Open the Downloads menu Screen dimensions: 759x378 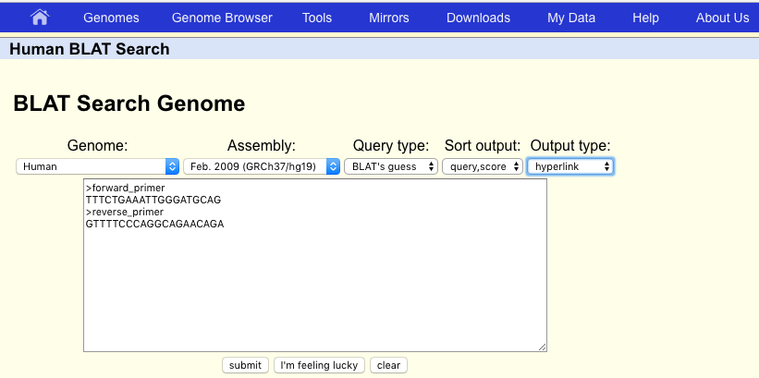[x=478, y=18]
